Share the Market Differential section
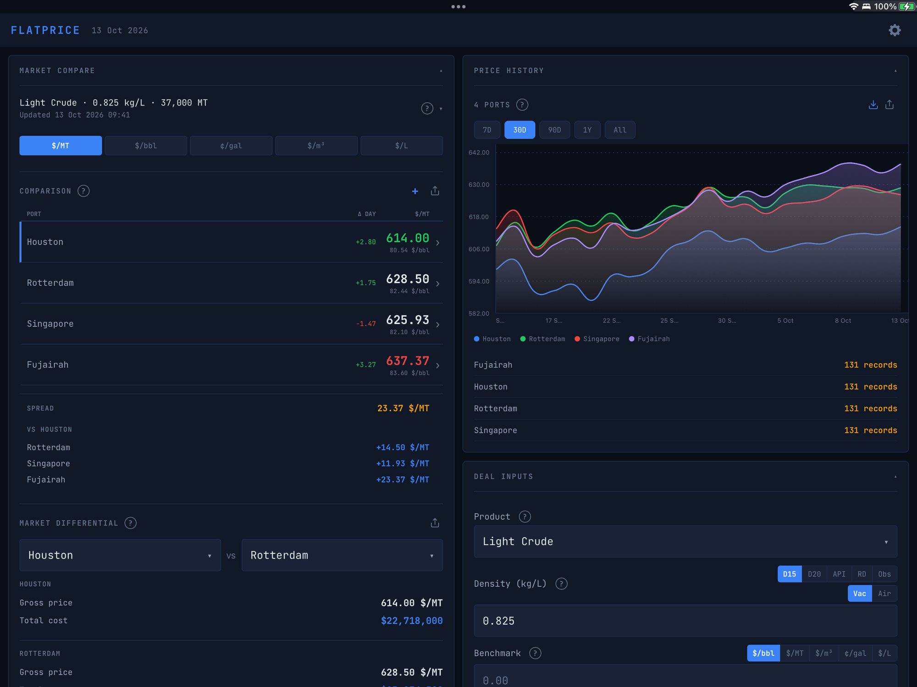The height and width of the screenshot is (687, 917). 435,523
